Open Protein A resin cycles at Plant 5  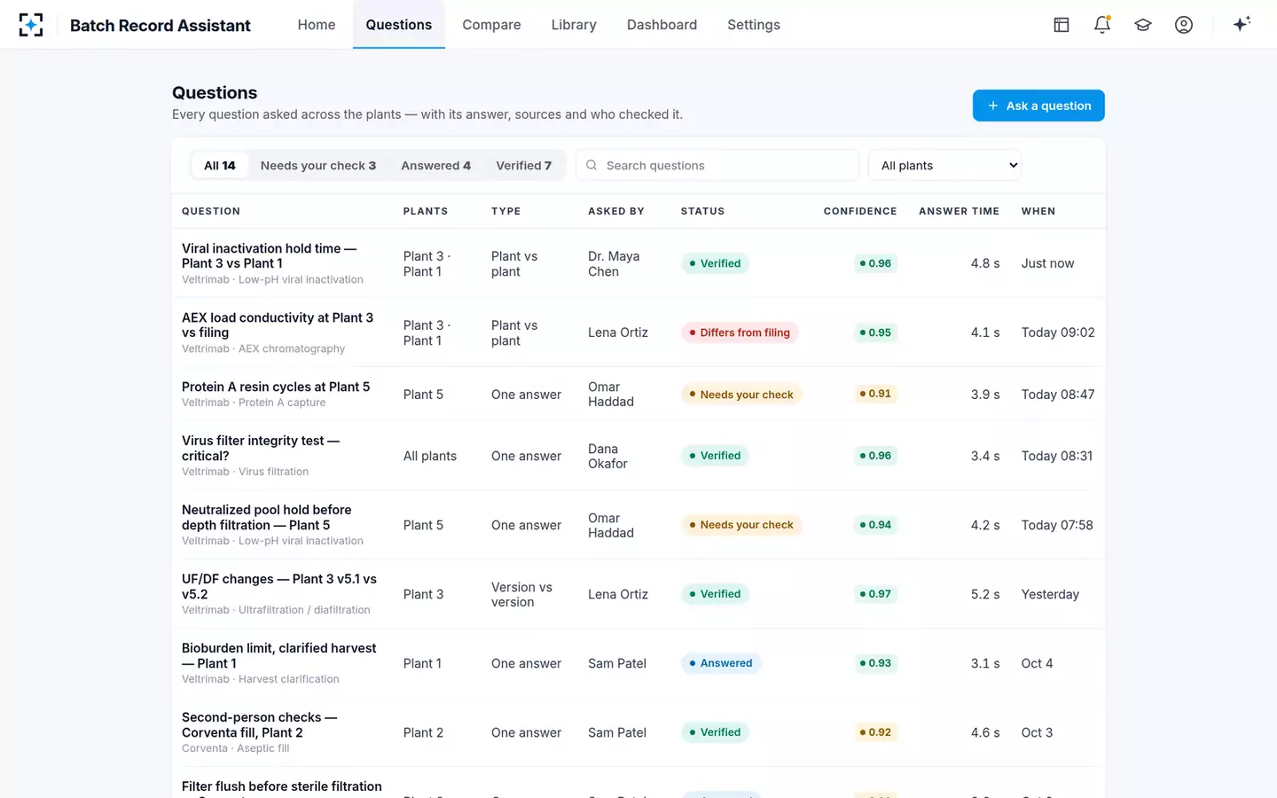coord(276,387)
